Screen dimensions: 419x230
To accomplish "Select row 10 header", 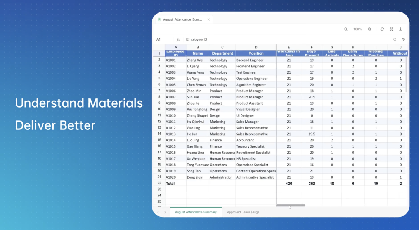I will coord(159,109).
